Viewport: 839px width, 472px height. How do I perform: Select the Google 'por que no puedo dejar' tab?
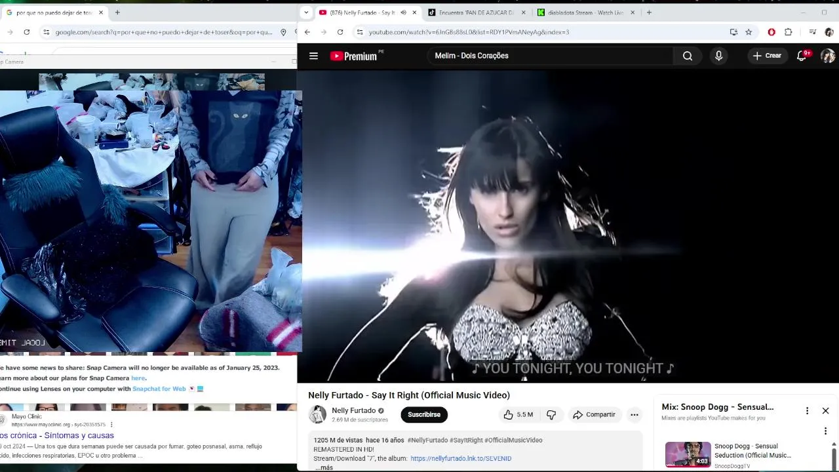coord(54,12)
